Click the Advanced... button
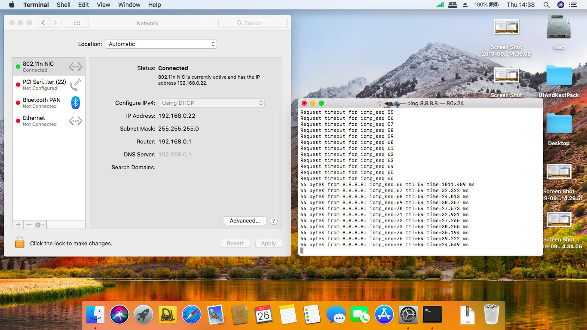The width and height of the screenshot is (587, 330). (x=245, y=221)
